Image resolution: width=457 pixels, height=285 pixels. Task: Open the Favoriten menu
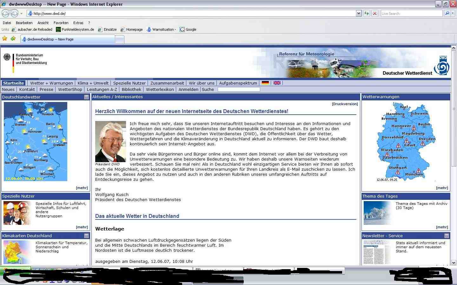(61, 23)
